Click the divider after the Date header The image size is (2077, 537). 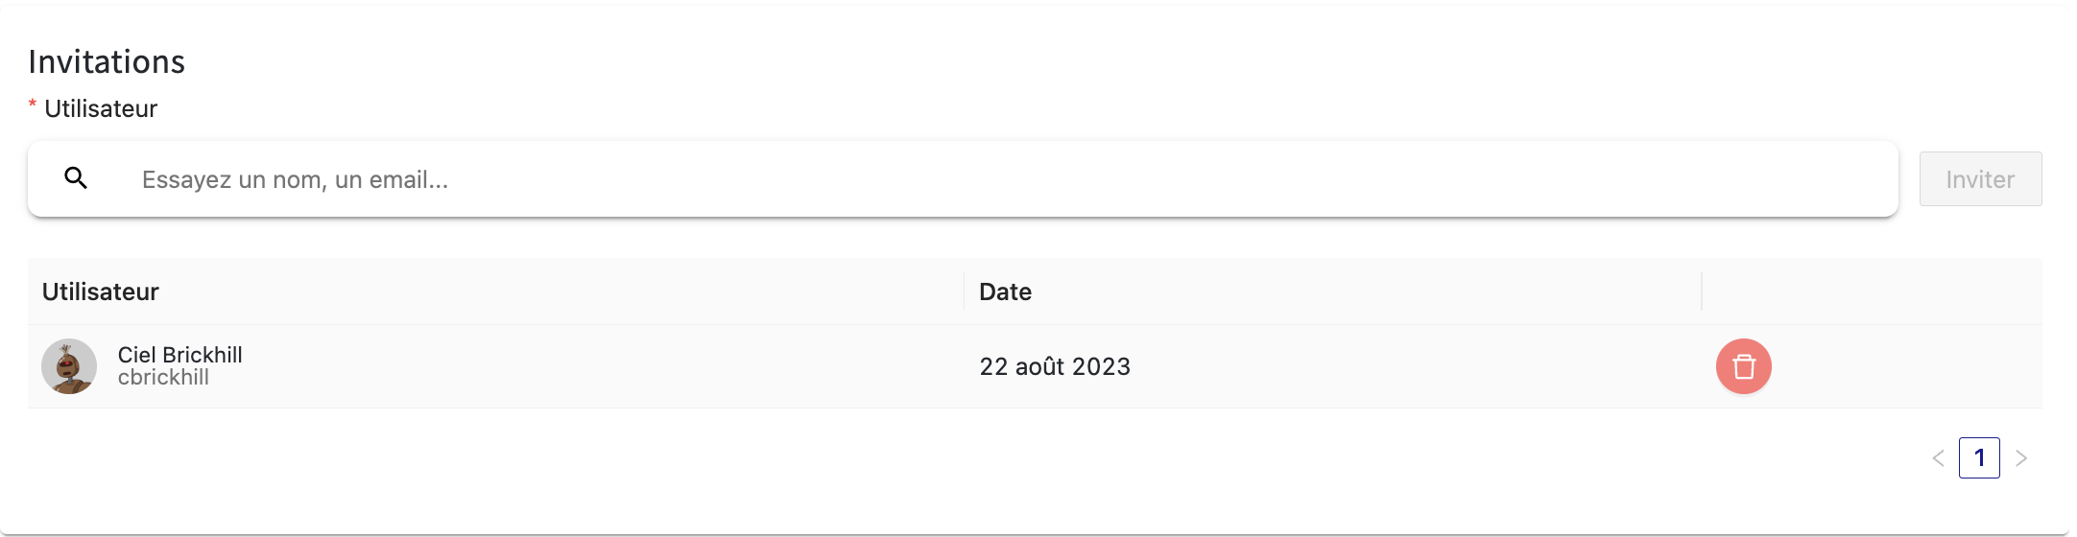click(x=1701, y=292)
